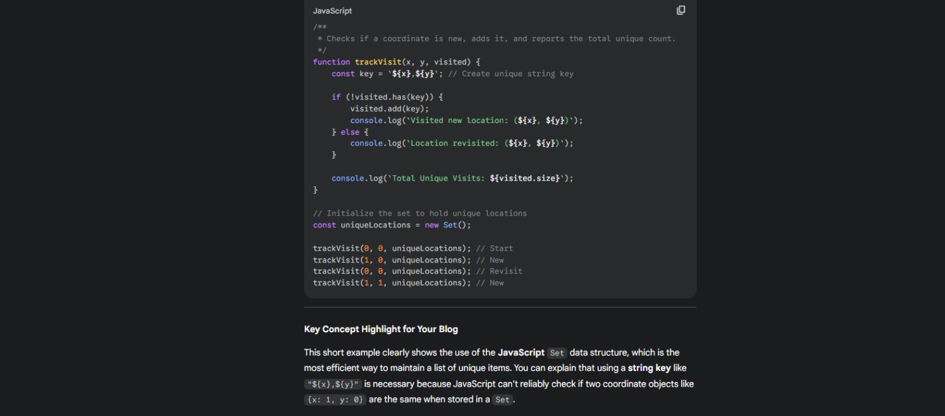The height and width of the screenshot is (416, 945).
Task: Click the 'function trackVisit(x, y, visited) {' line
Action: coord(396,62)
